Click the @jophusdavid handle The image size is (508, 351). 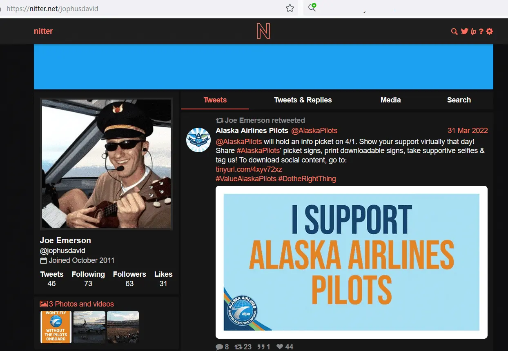[62, 251]
